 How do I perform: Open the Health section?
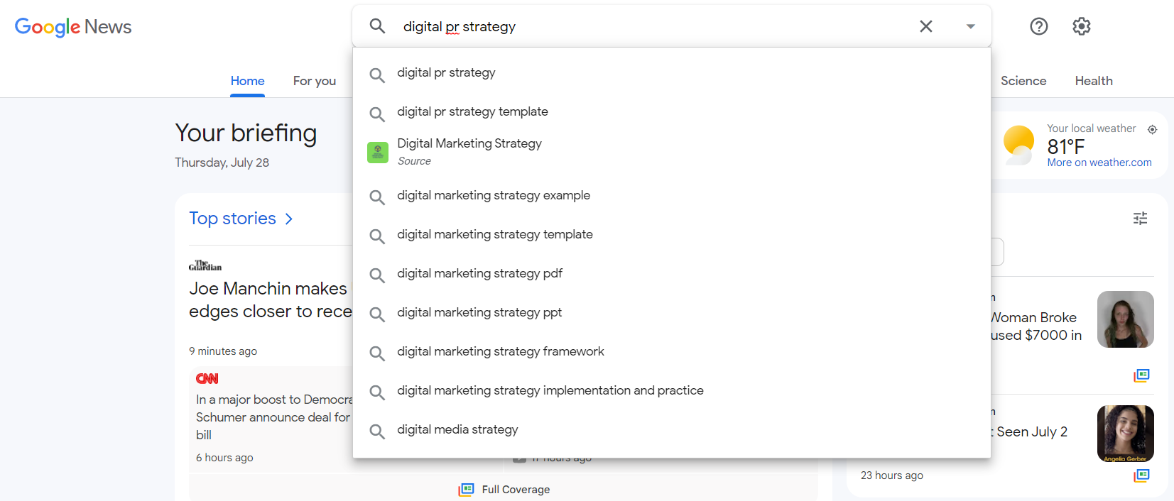pyautogui.click(x=1093, y=80)
